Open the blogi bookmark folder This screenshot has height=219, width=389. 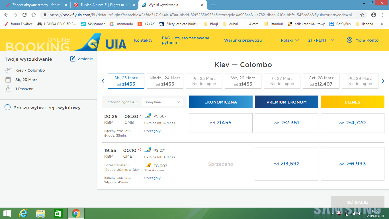[211, 24]
